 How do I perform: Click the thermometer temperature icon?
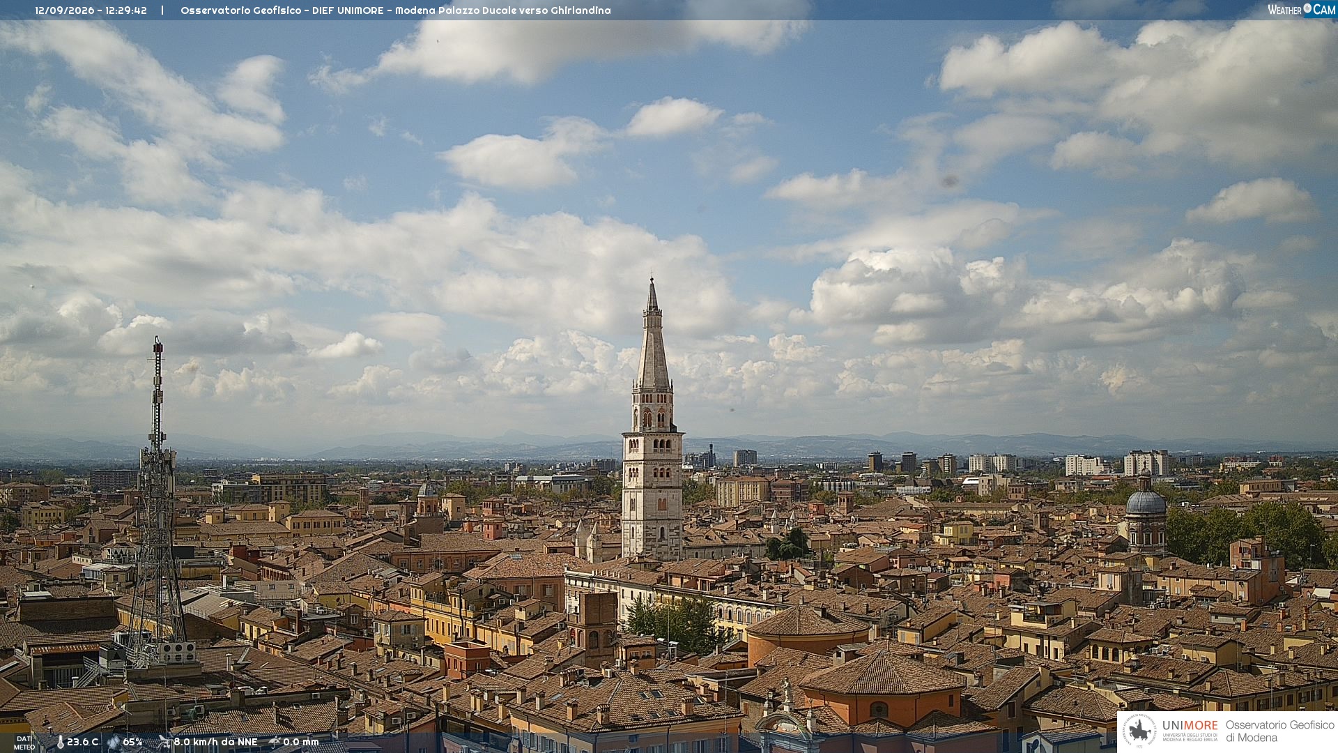60,743
